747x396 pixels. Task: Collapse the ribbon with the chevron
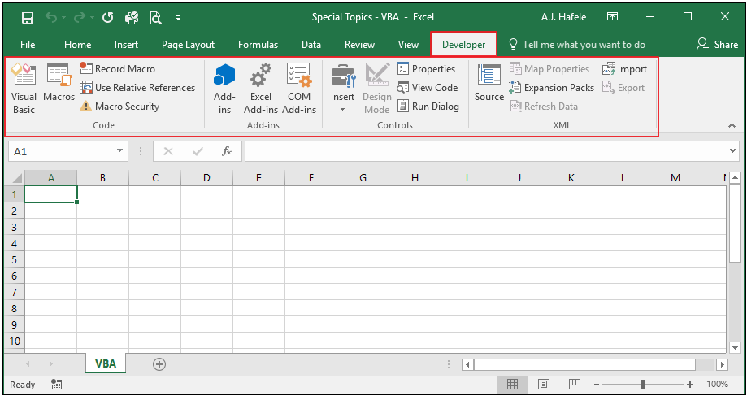tap(732, 125)
